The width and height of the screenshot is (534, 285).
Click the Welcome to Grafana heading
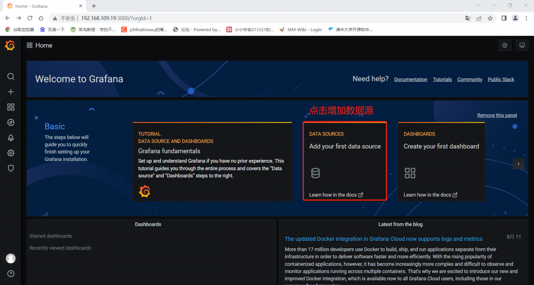pyautogui.click(x=79, y=79)
